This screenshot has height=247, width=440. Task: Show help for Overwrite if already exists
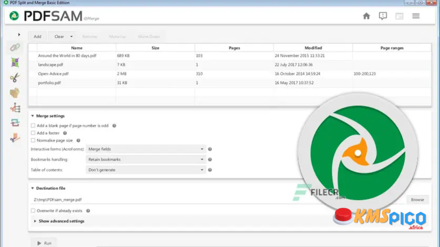click(88, 211)
